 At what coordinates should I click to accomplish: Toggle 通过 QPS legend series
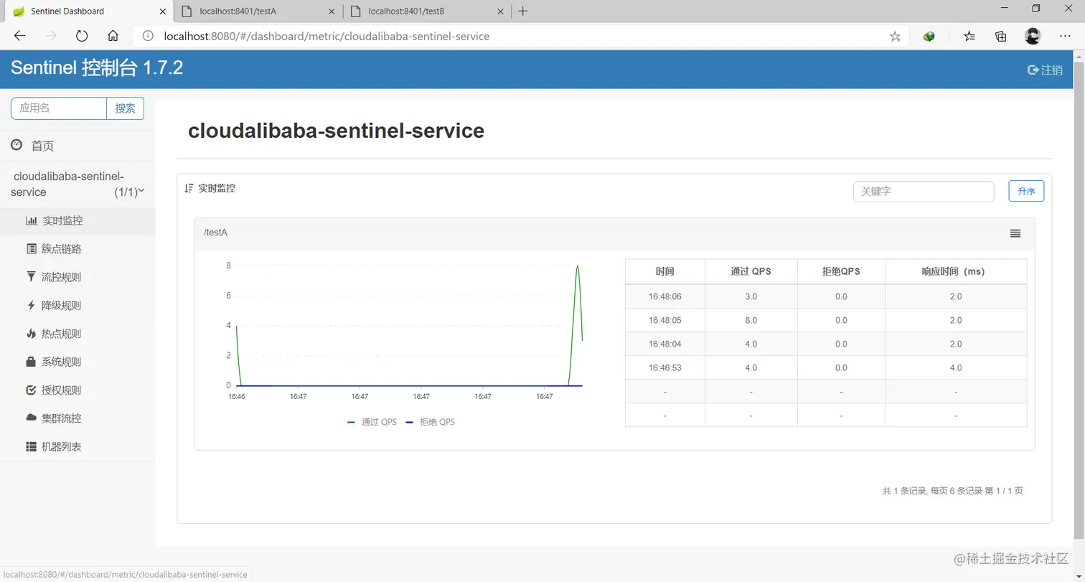tap(372, 422)
